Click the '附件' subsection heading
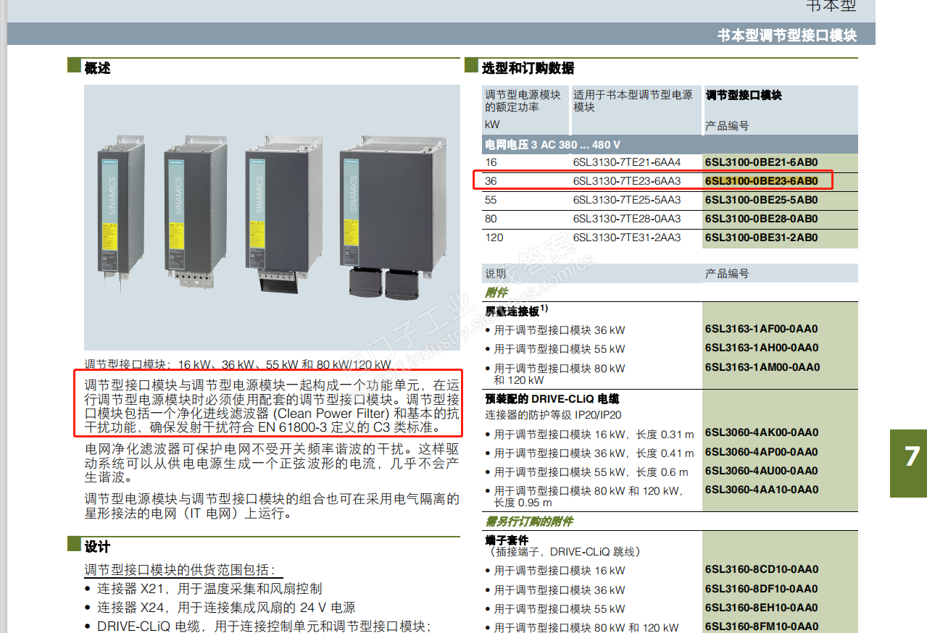The width and height of the screenshot is (927, 633). (496, 292)
